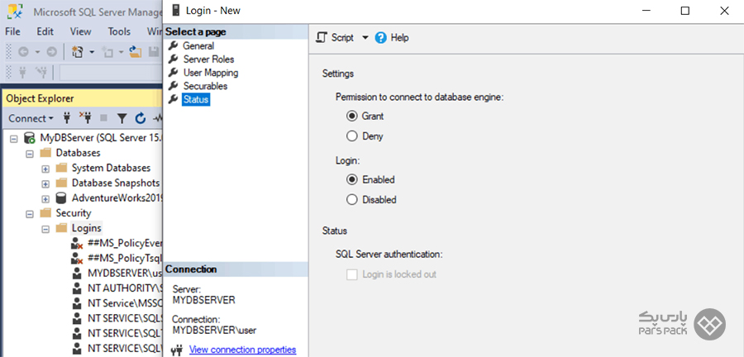744x357 pixels.
Task: Select the Grant permission radio button
Action: [x=351, y=117]
